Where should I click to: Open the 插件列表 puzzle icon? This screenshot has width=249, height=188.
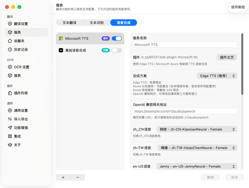pos(10,93)
